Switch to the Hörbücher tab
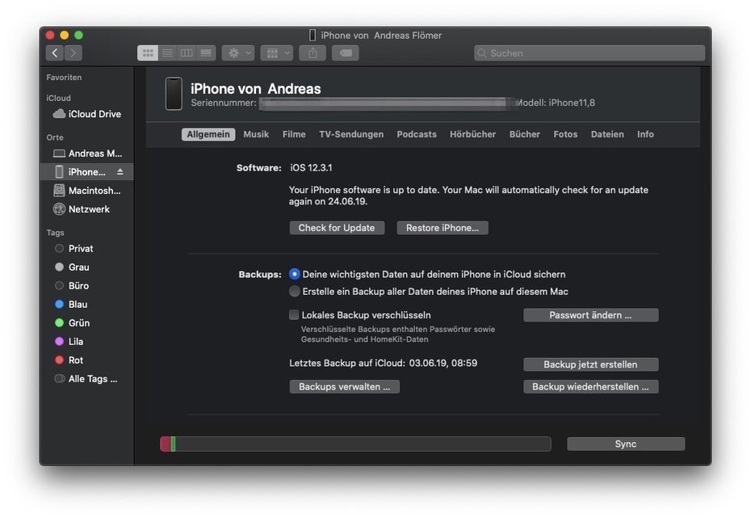The height and width of the screenshot is (518, 751). click(472, 134)
